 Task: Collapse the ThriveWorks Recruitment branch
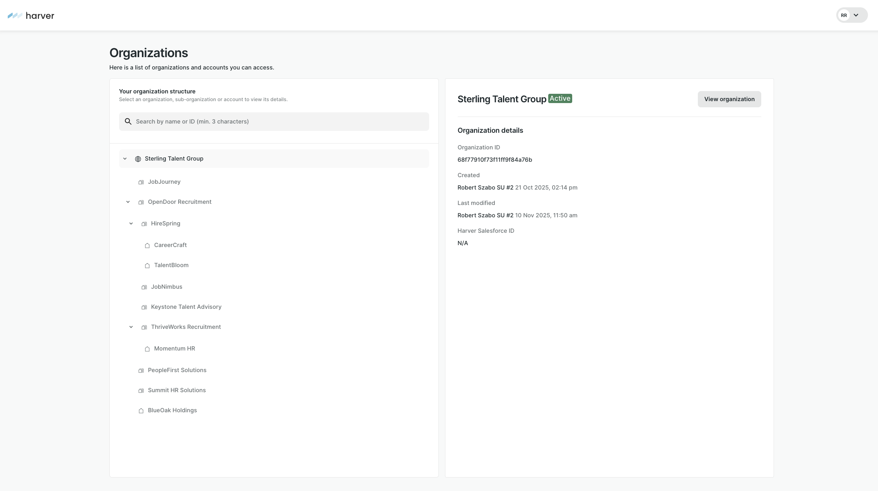pos(131,327)
